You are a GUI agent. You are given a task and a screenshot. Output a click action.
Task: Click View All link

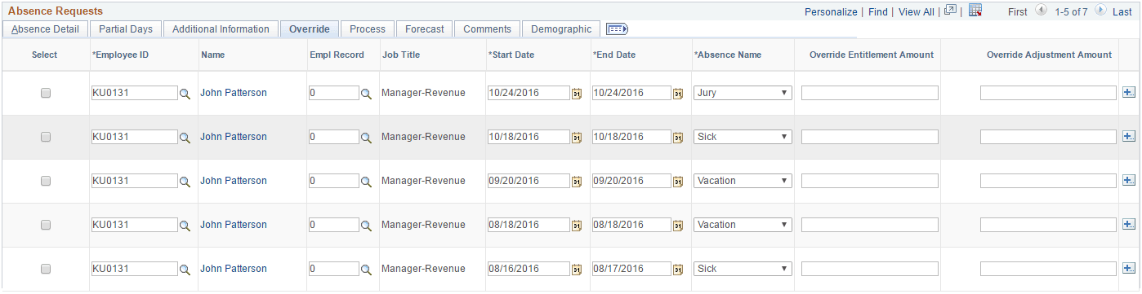[x=916, y=12]
